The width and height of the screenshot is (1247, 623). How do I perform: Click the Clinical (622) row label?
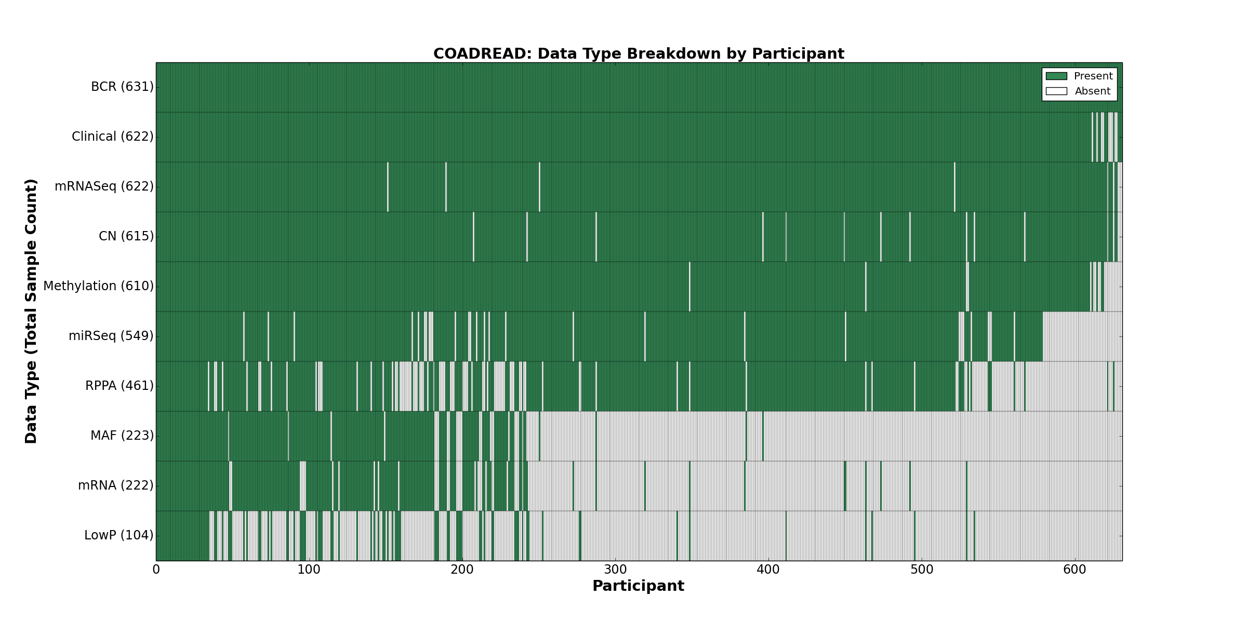pyautogui.click(x=113, y=137)
